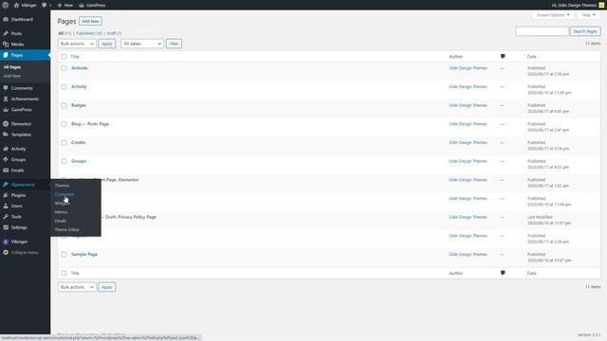Open the top Bulk actions dropdown
The height and width of the screenshot is (341, 607).
[77, 44]
